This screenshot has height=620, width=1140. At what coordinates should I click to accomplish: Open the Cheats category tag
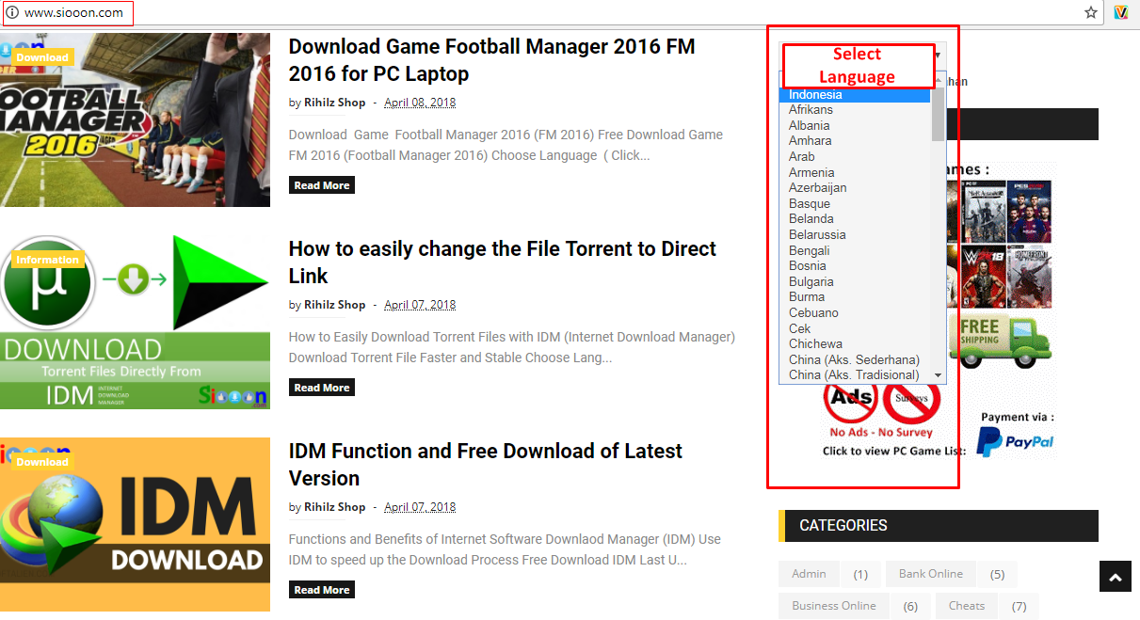tap(967, 606)
